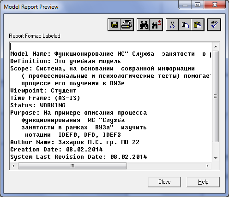Open Find and Replace binoculars with arrows
Image resolution: width=229 pixels, height=197 pixels.
point(156,25)
